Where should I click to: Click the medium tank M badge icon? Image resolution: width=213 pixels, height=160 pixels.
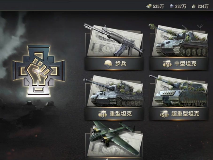[x=168, y=64]
